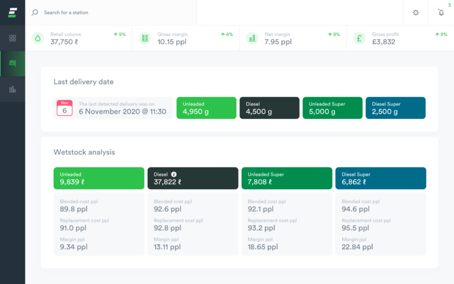454x284 pixels.
Task: Click the search magnifier icon
Action: tap(35, 12)
